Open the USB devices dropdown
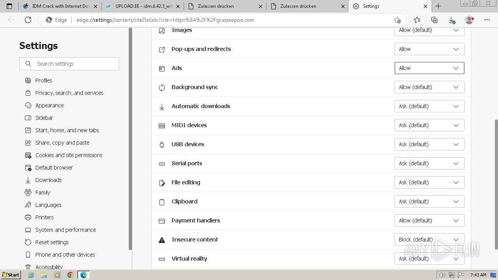Screen dimensions: 498x280 [429, 144]
